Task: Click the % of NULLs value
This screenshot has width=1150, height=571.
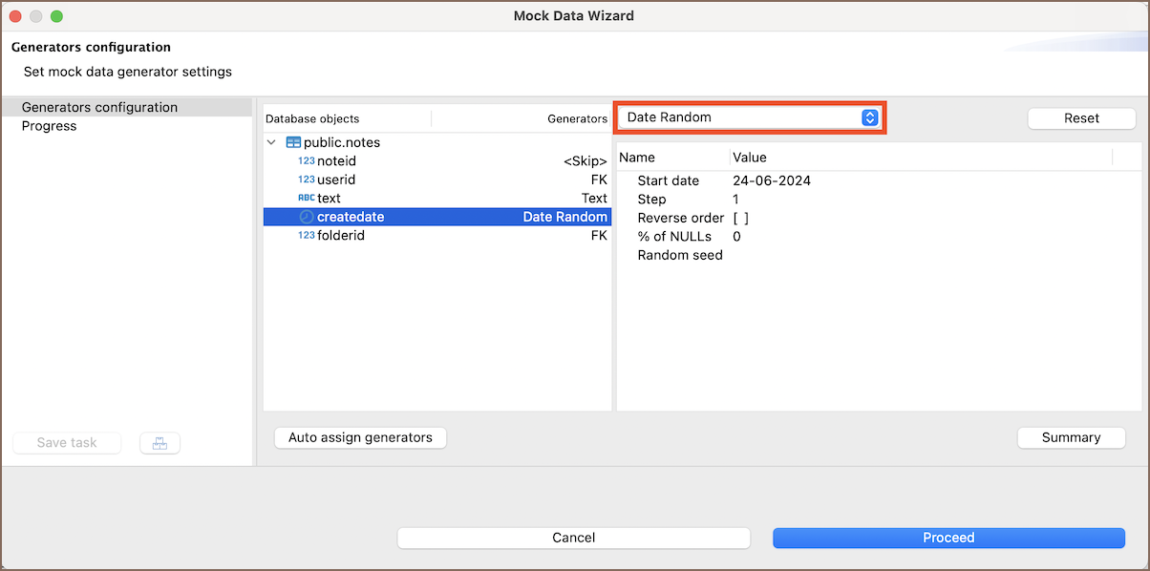Action: tap(736, 237)
